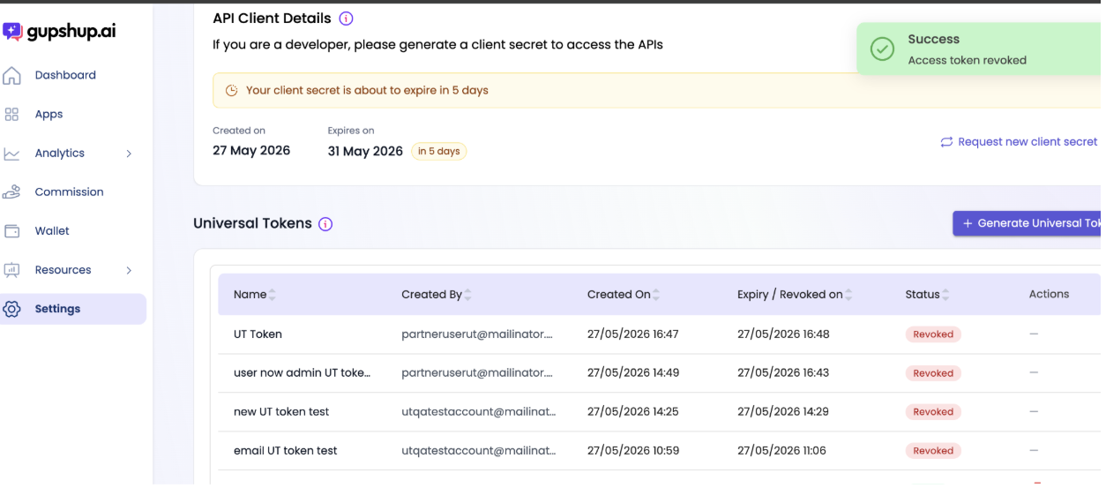Screen dimensions: 1106x503
Task: Select the Resources menu item
Action: click(63, 269)
